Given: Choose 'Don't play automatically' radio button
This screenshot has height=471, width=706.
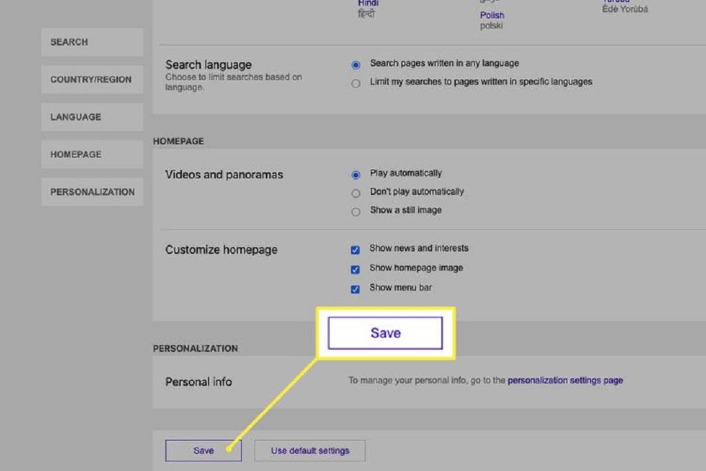Looking at the screenshot, I should (356, 193).
